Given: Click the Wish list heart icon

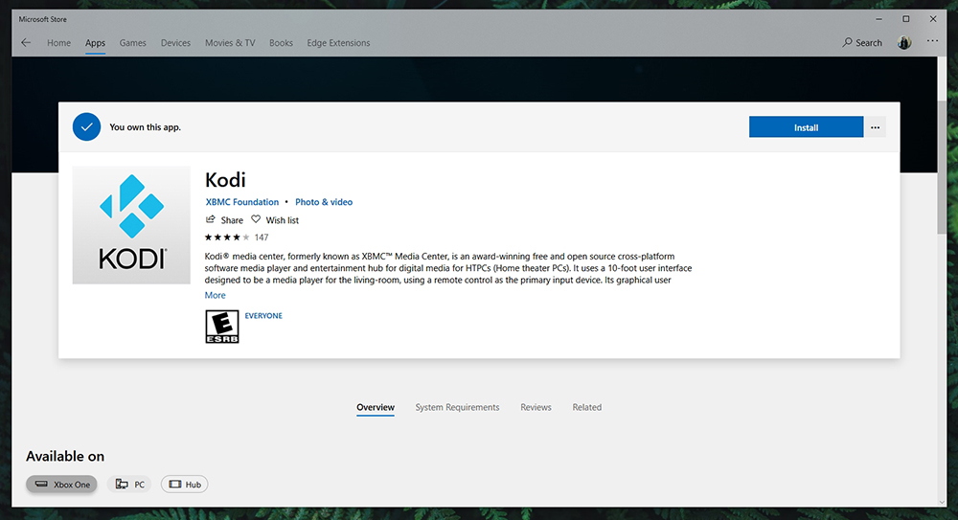Looking at the screenshot, I should point(256,219).
